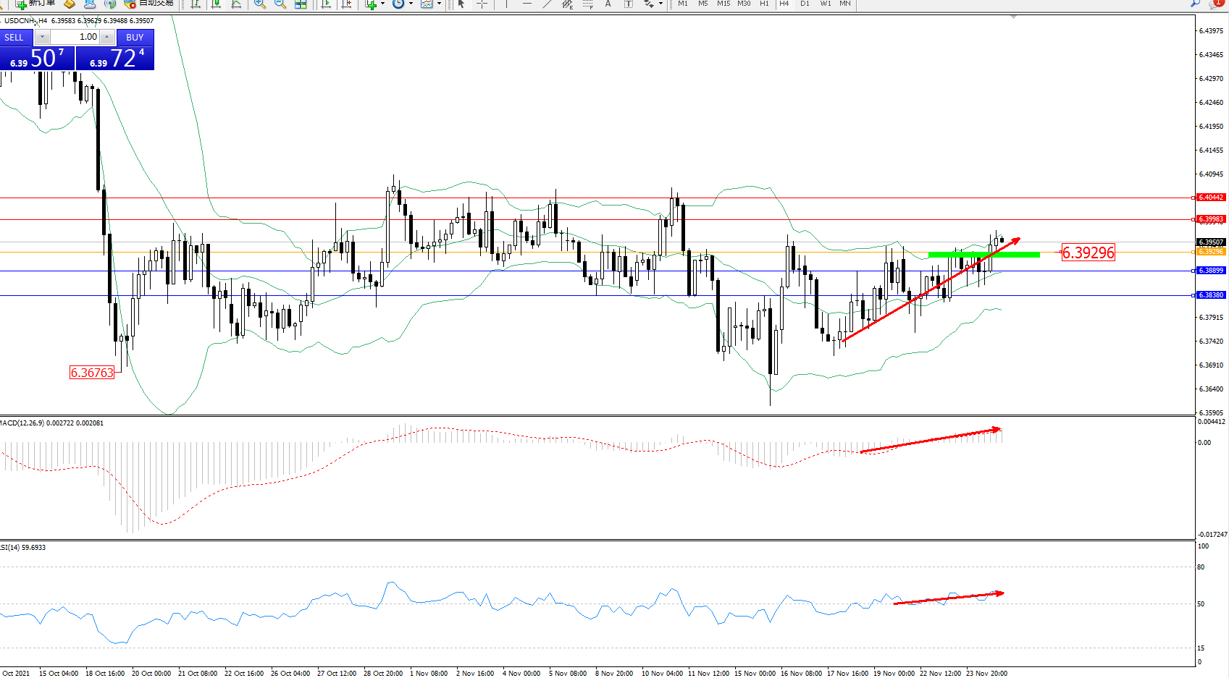Open the templates dropdown arrow
Screen dimensions: 1229x678
click(x=439, y=4)
